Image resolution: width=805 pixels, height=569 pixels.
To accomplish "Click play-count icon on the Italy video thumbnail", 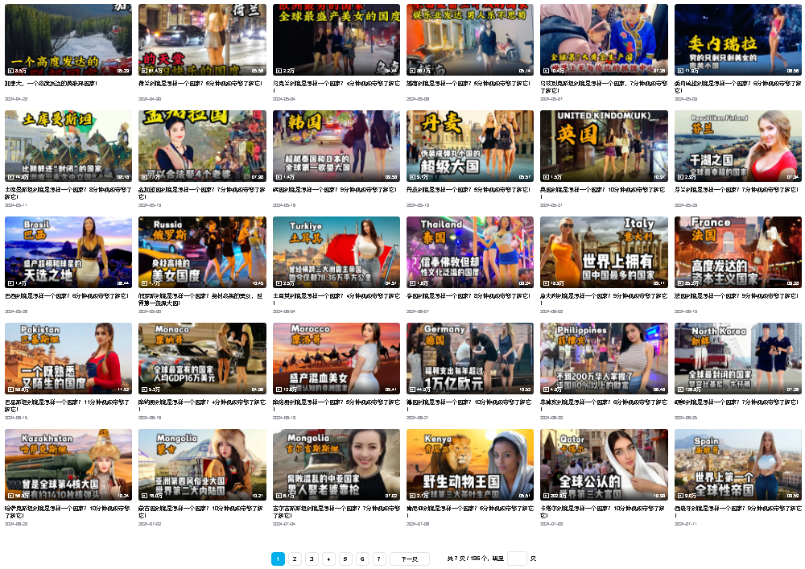I will (546, 283).
